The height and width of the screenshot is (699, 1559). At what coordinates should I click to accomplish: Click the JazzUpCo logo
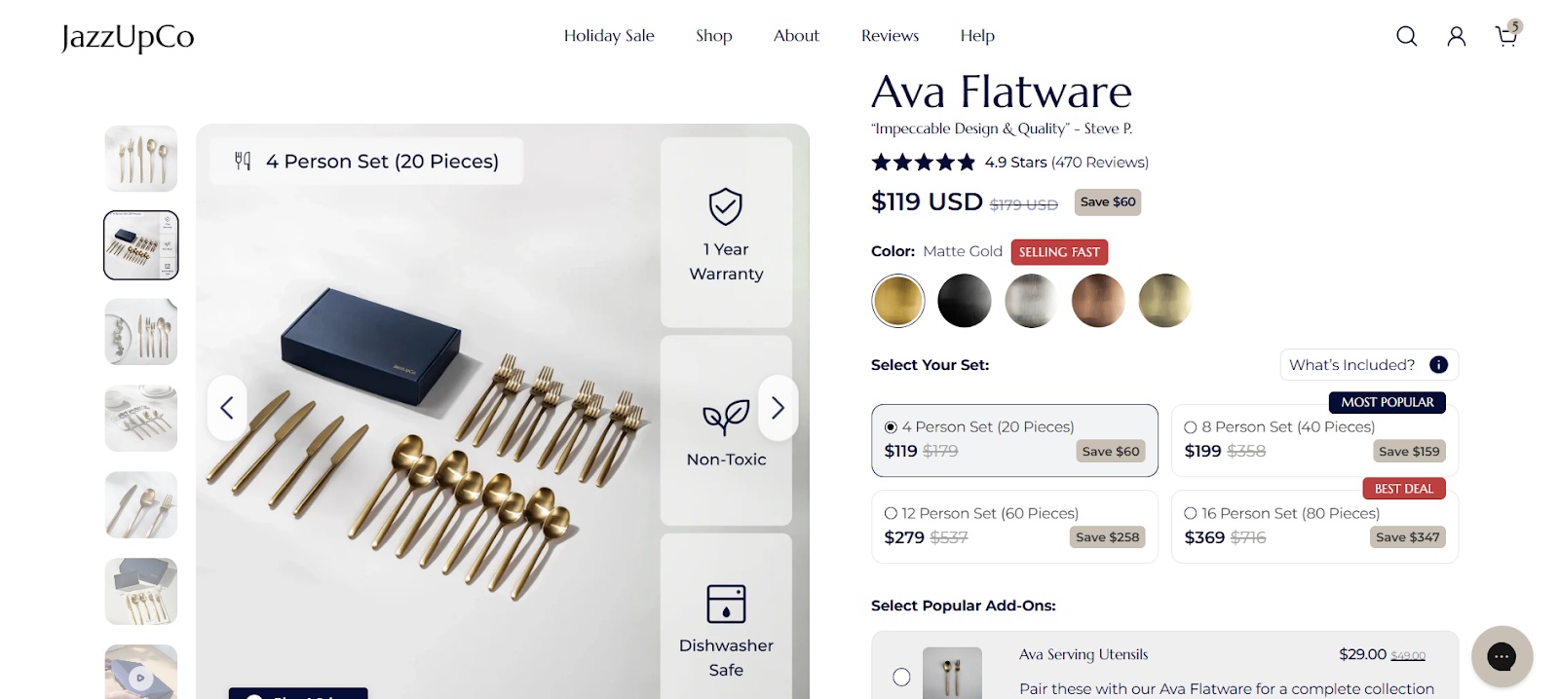pos(128,37)
